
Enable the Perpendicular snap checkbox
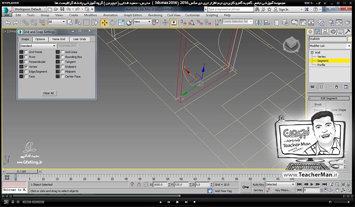click(26, 62)
